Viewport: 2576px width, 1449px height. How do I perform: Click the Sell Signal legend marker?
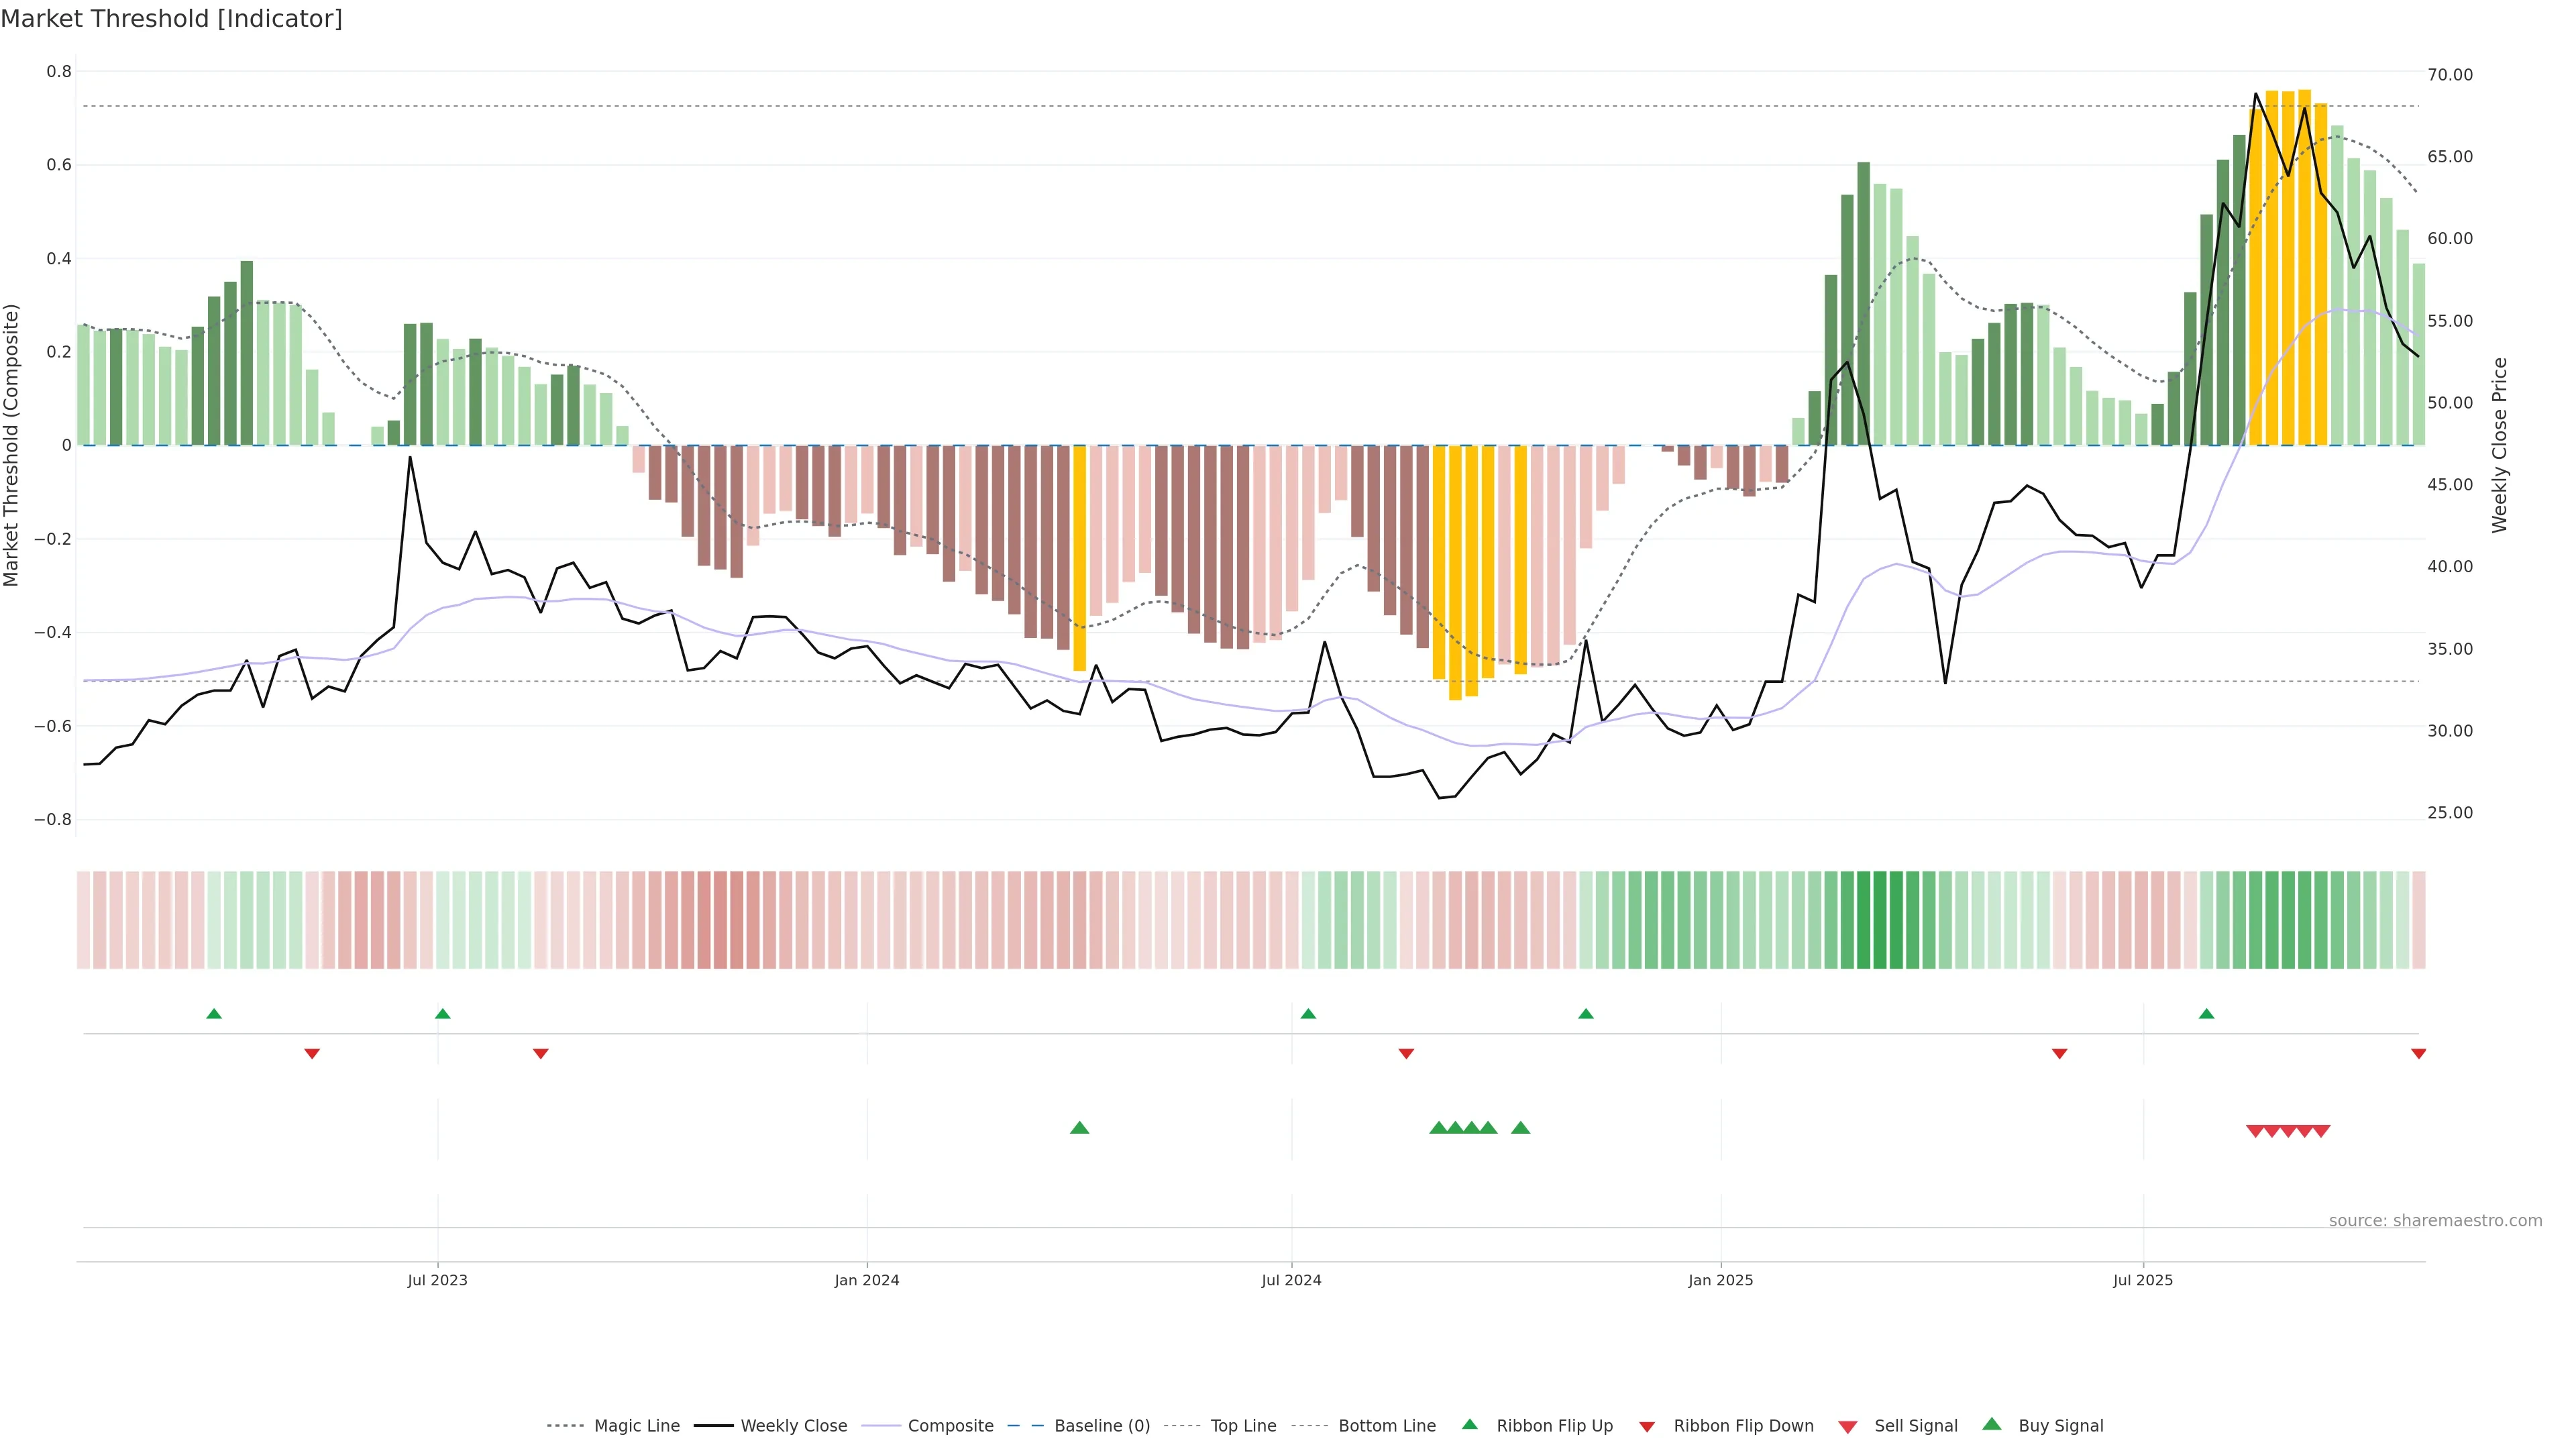1848,1427
